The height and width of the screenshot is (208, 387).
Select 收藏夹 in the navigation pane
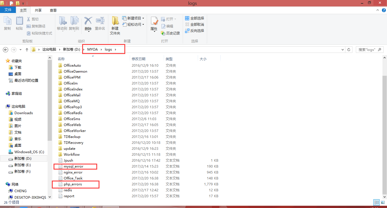pyautogui.click(x=17, y=61)
